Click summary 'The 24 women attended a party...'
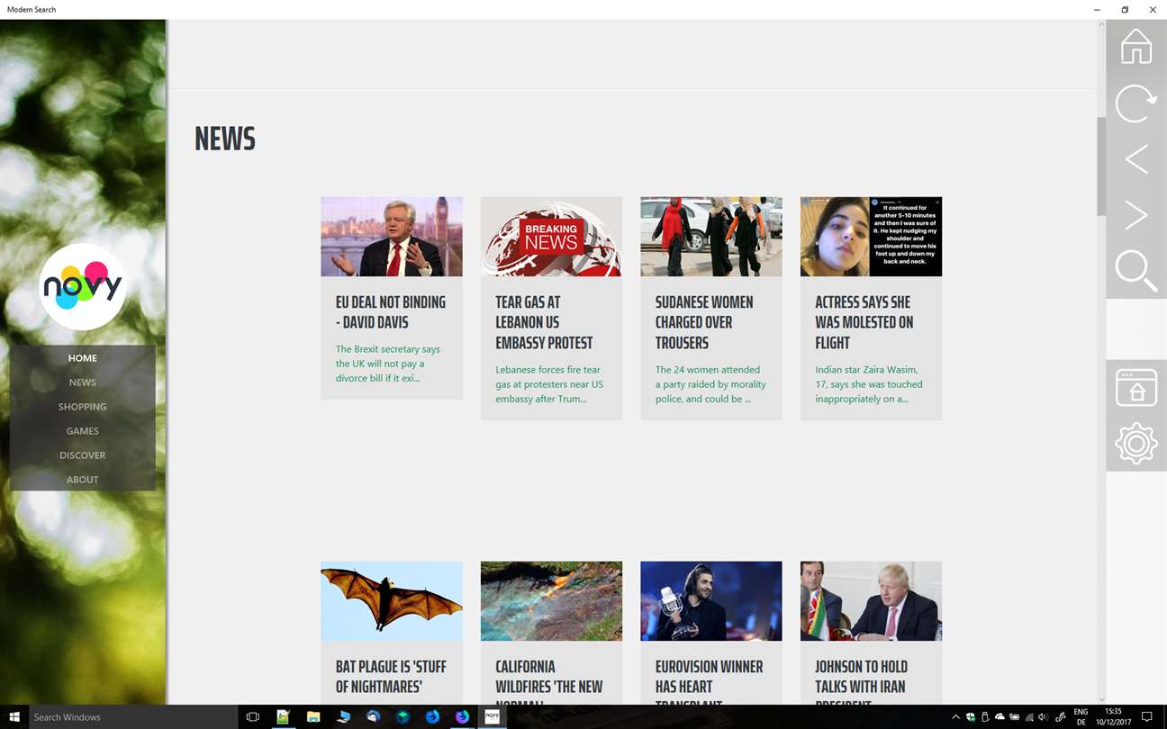Image resolution: width=1167 pixels, height=729 pixels. coord(710,384)
